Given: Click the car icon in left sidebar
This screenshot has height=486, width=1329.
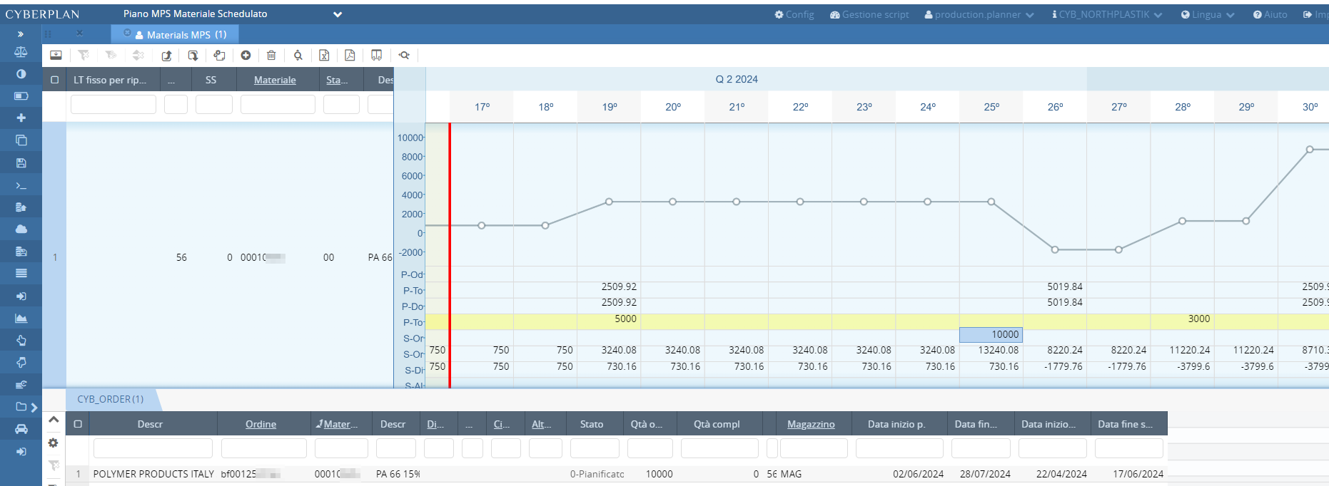Looking at the screenshot, I should (21, 429).
